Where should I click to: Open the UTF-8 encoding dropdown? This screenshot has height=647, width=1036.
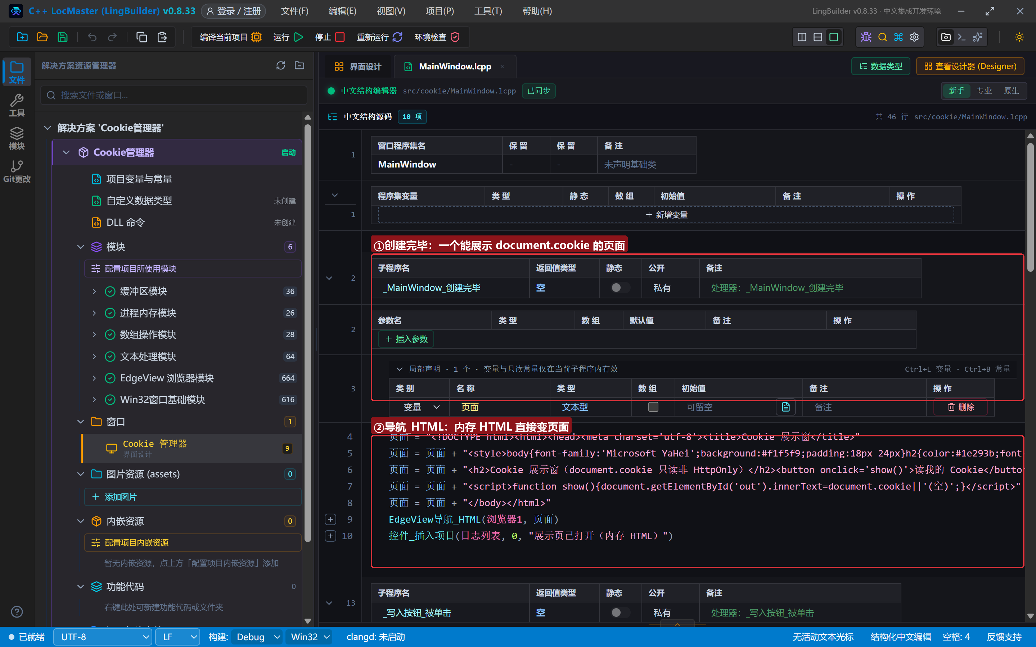click(103, 637)
